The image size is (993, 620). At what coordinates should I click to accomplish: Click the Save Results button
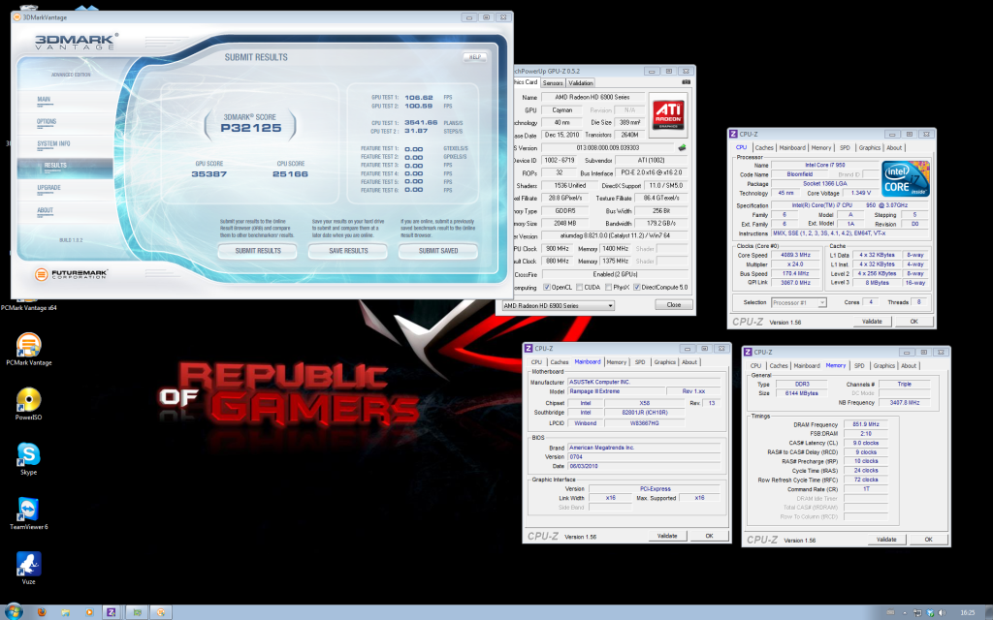pyautogui.click(x=348, y=251)
